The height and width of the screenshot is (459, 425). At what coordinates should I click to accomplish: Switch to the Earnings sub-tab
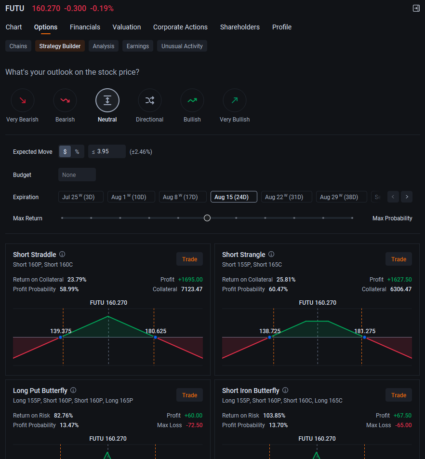[138, 46]
